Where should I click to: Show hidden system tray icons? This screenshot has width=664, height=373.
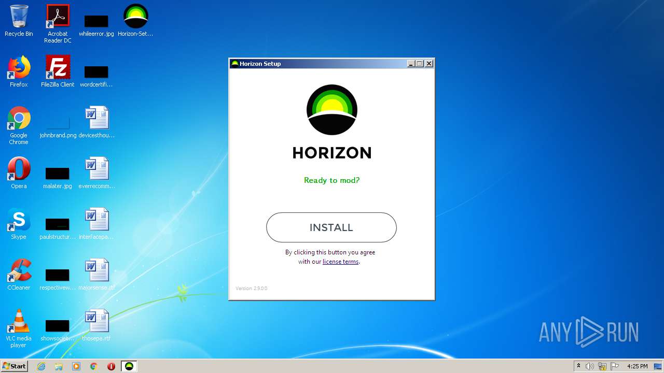tap(578, 366)
